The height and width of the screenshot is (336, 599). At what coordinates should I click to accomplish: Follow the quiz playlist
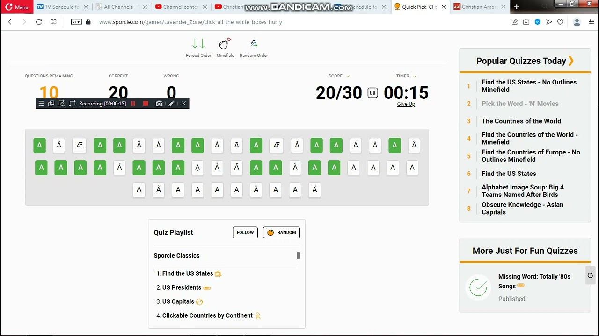click(245, 232)
